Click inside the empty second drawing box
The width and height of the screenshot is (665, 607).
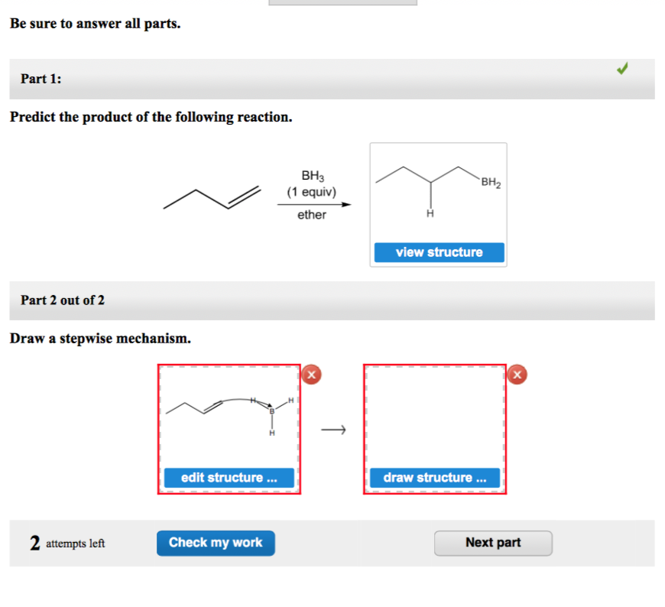tap(435, 417)
